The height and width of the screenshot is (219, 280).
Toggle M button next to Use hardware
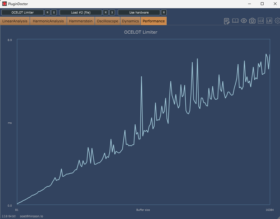[x=164, y=12]
